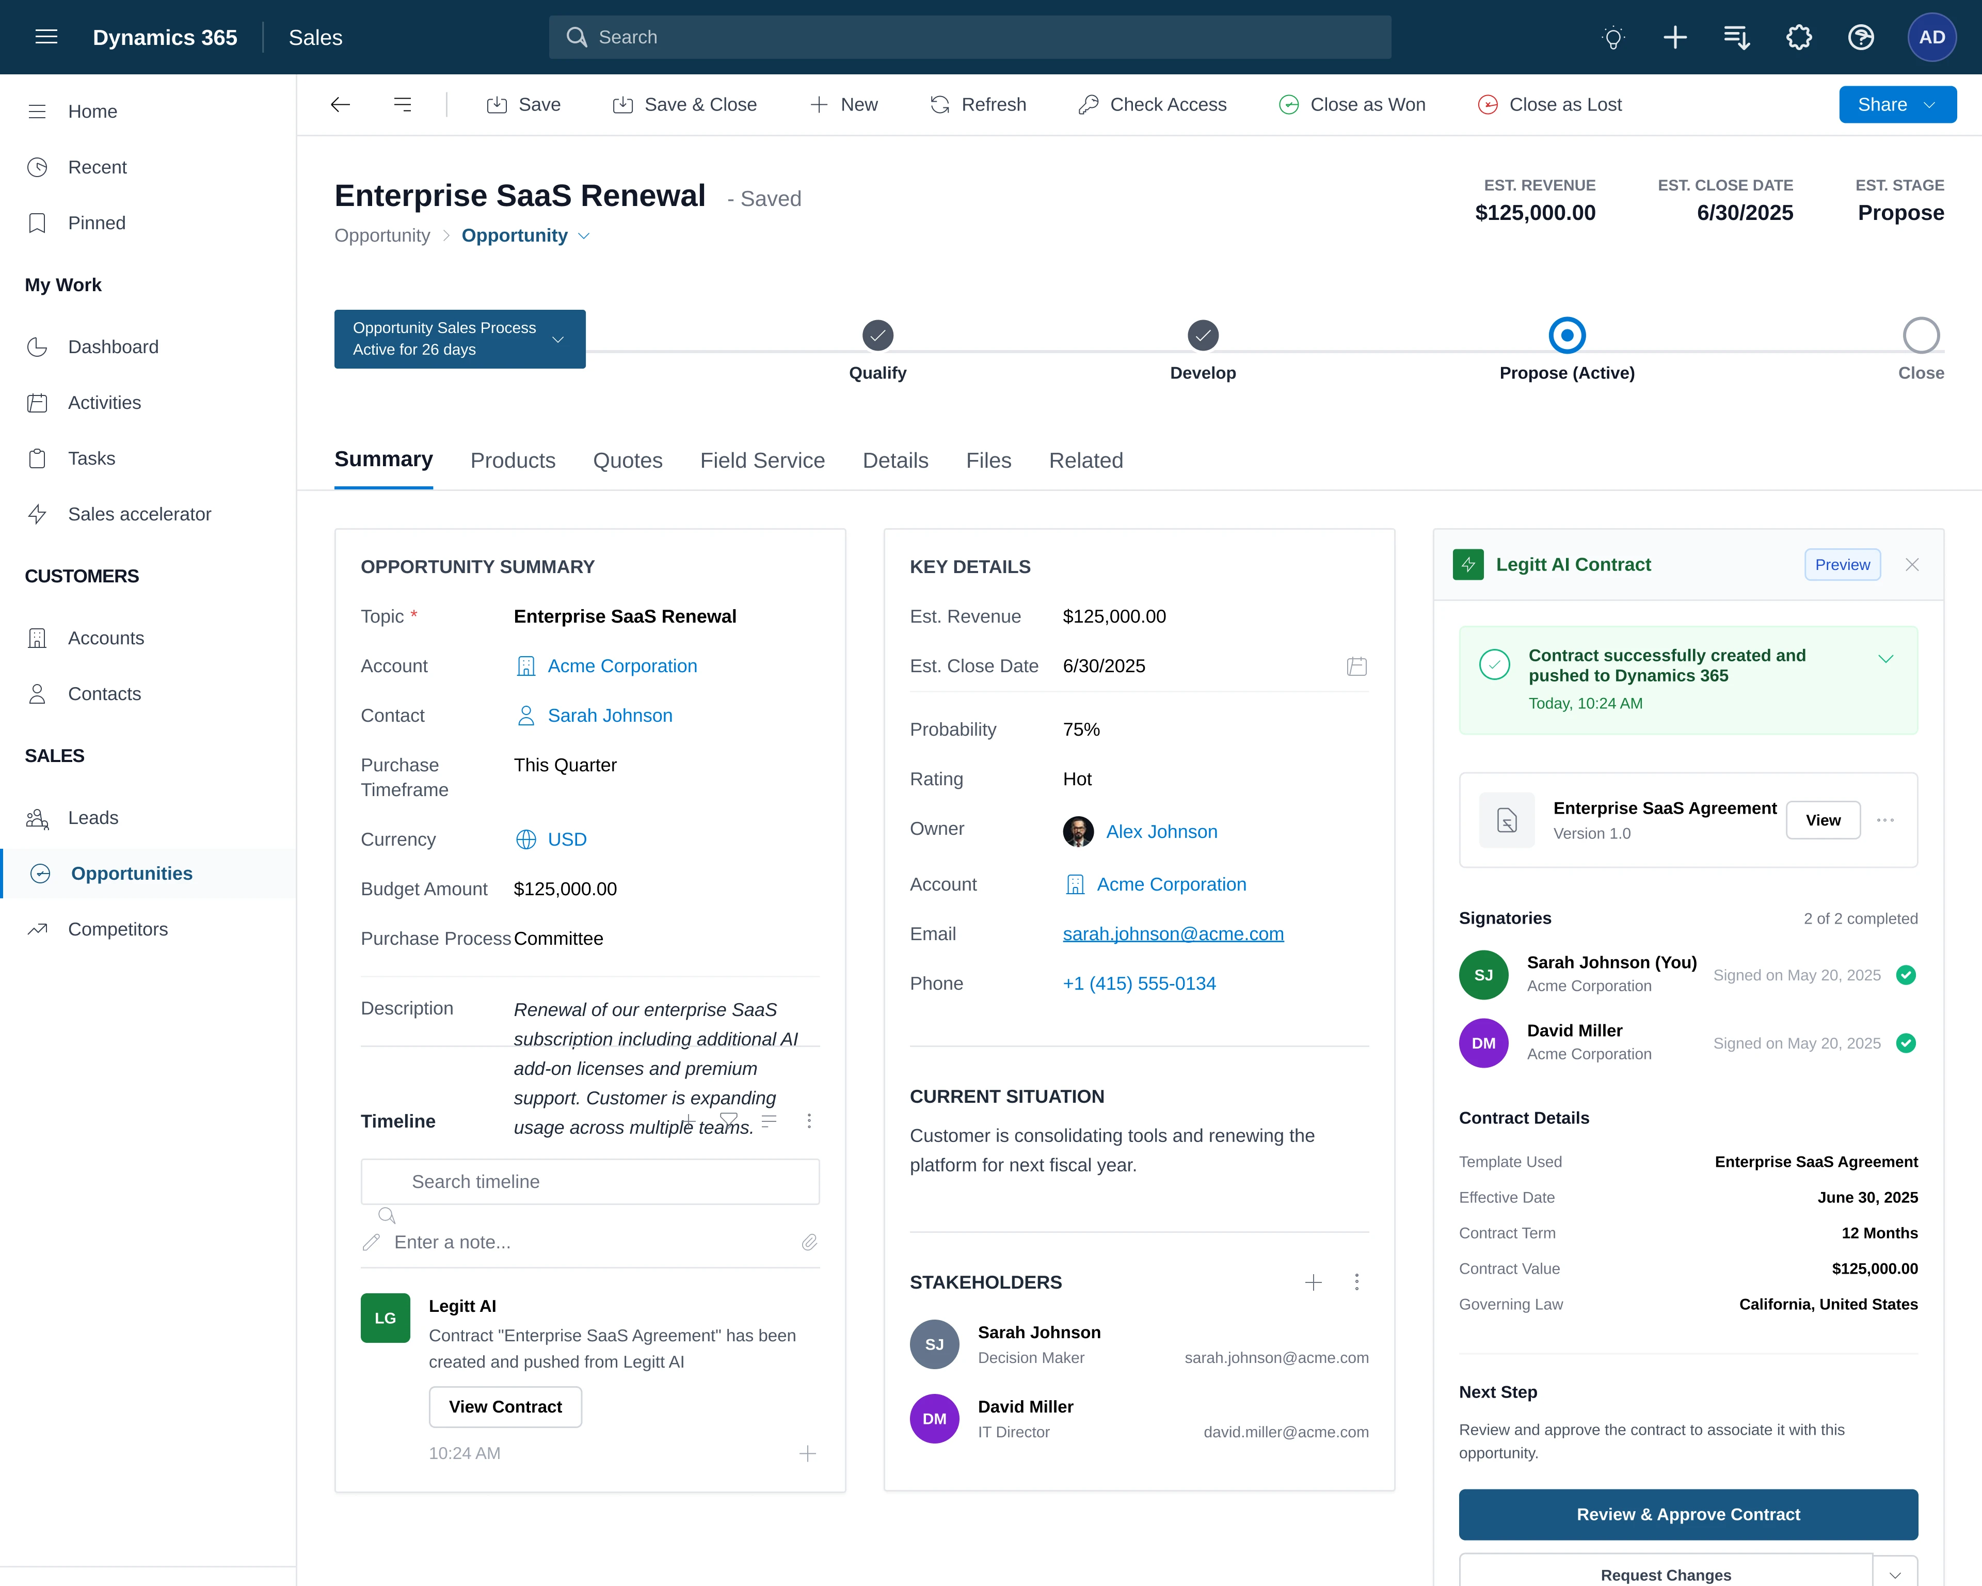Click View on Enterprise SaaS Agreement

(x=1823, y=820)
